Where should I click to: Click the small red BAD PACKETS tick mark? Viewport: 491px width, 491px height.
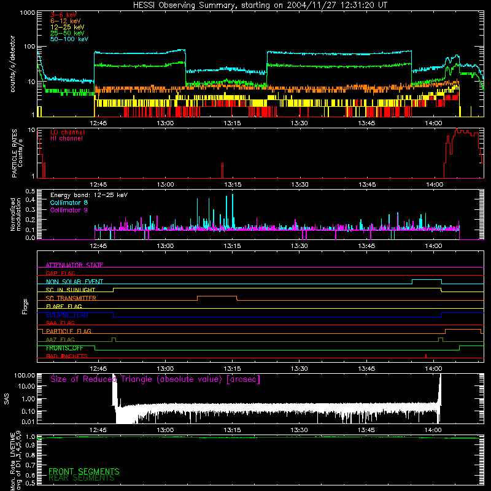(x=426, y=356)
